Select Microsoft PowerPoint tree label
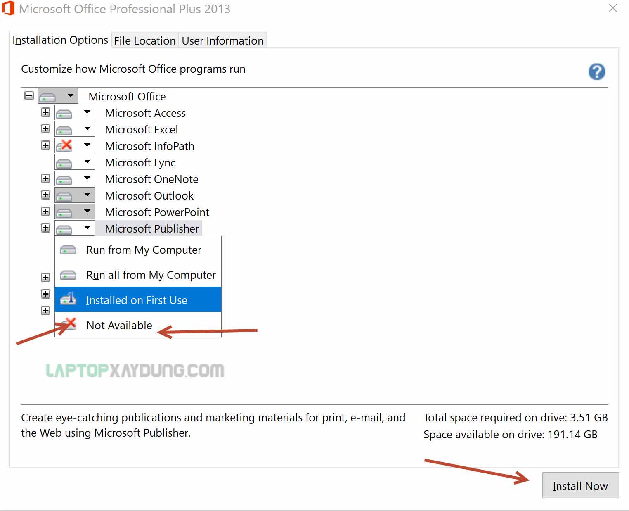This screenshot has width=629, height=511. (x=157, y=212)
